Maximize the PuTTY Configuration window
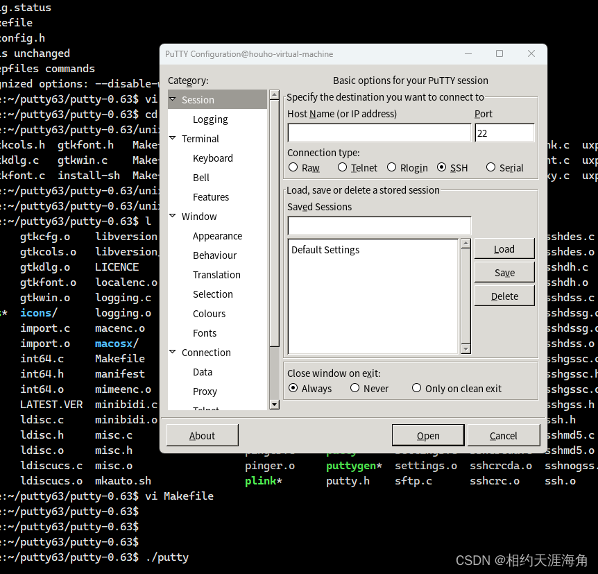The height and width of the screenshot is (574, 598). [499, 54]
